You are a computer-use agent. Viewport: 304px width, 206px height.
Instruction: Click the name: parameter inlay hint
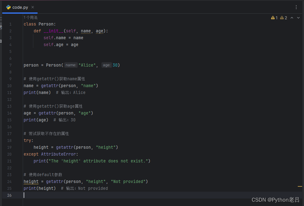coord(71,65)
